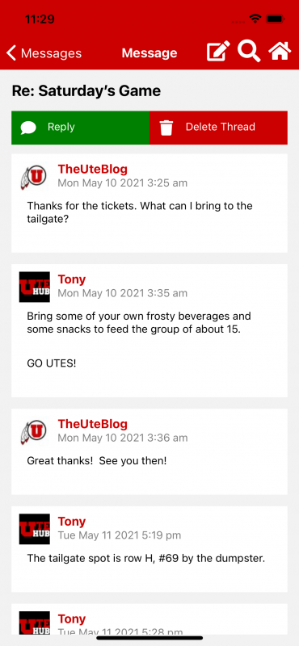Viewport: 299px width, 646px height.
Task: Tap the Wi-Fi status icon
Action: click(x=255, y=19)
